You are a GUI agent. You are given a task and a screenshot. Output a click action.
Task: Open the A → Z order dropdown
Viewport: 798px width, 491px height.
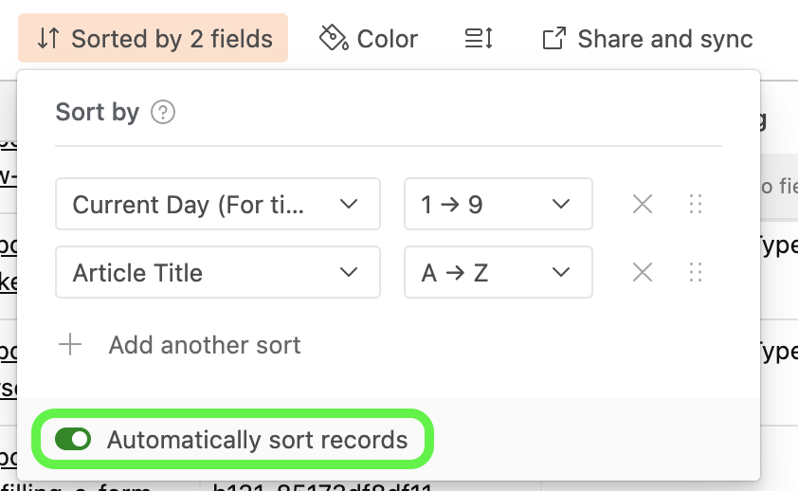[499, 272]
